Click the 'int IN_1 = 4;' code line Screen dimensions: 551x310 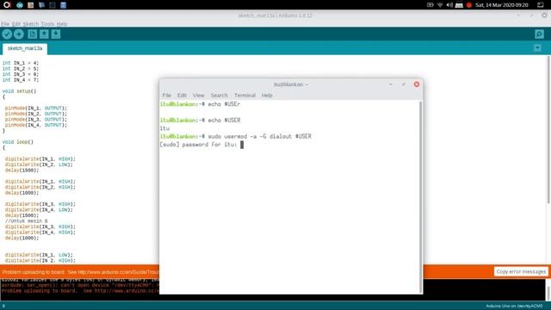pos(21,63)
